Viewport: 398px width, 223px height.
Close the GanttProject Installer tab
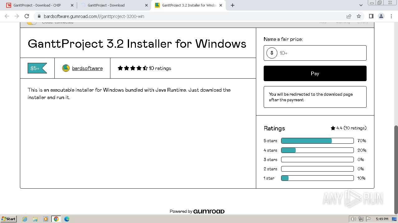(x=221, y=5)
